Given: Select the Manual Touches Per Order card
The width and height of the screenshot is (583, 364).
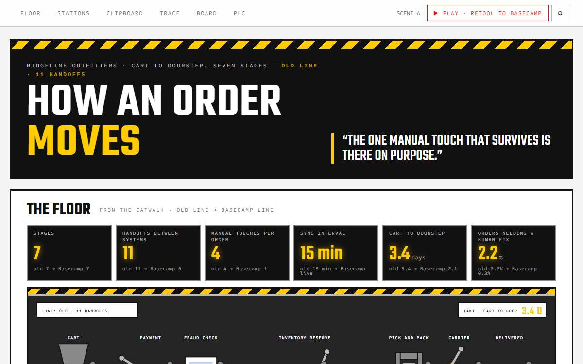Looking at the screenshot, I should click(x=247, y=252).
